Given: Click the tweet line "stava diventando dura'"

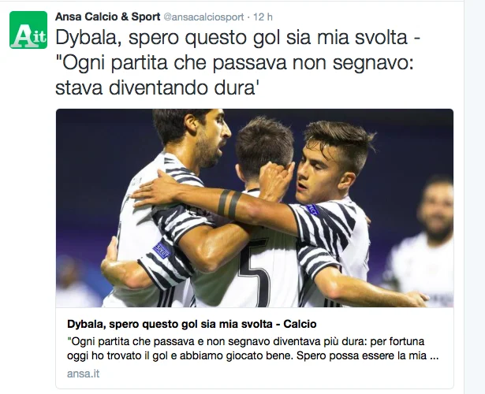Looking at the screenshot, I should click(155, 87).
